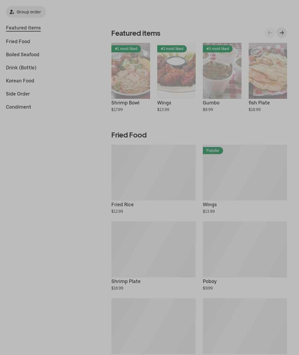The height and width of the screenshot is (355, 299).
Task: Click the Shrimp Bowl item name
Action: tap(125, 103)
